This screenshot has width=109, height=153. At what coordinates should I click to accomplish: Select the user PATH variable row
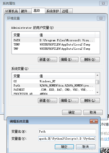click(53, 40)
